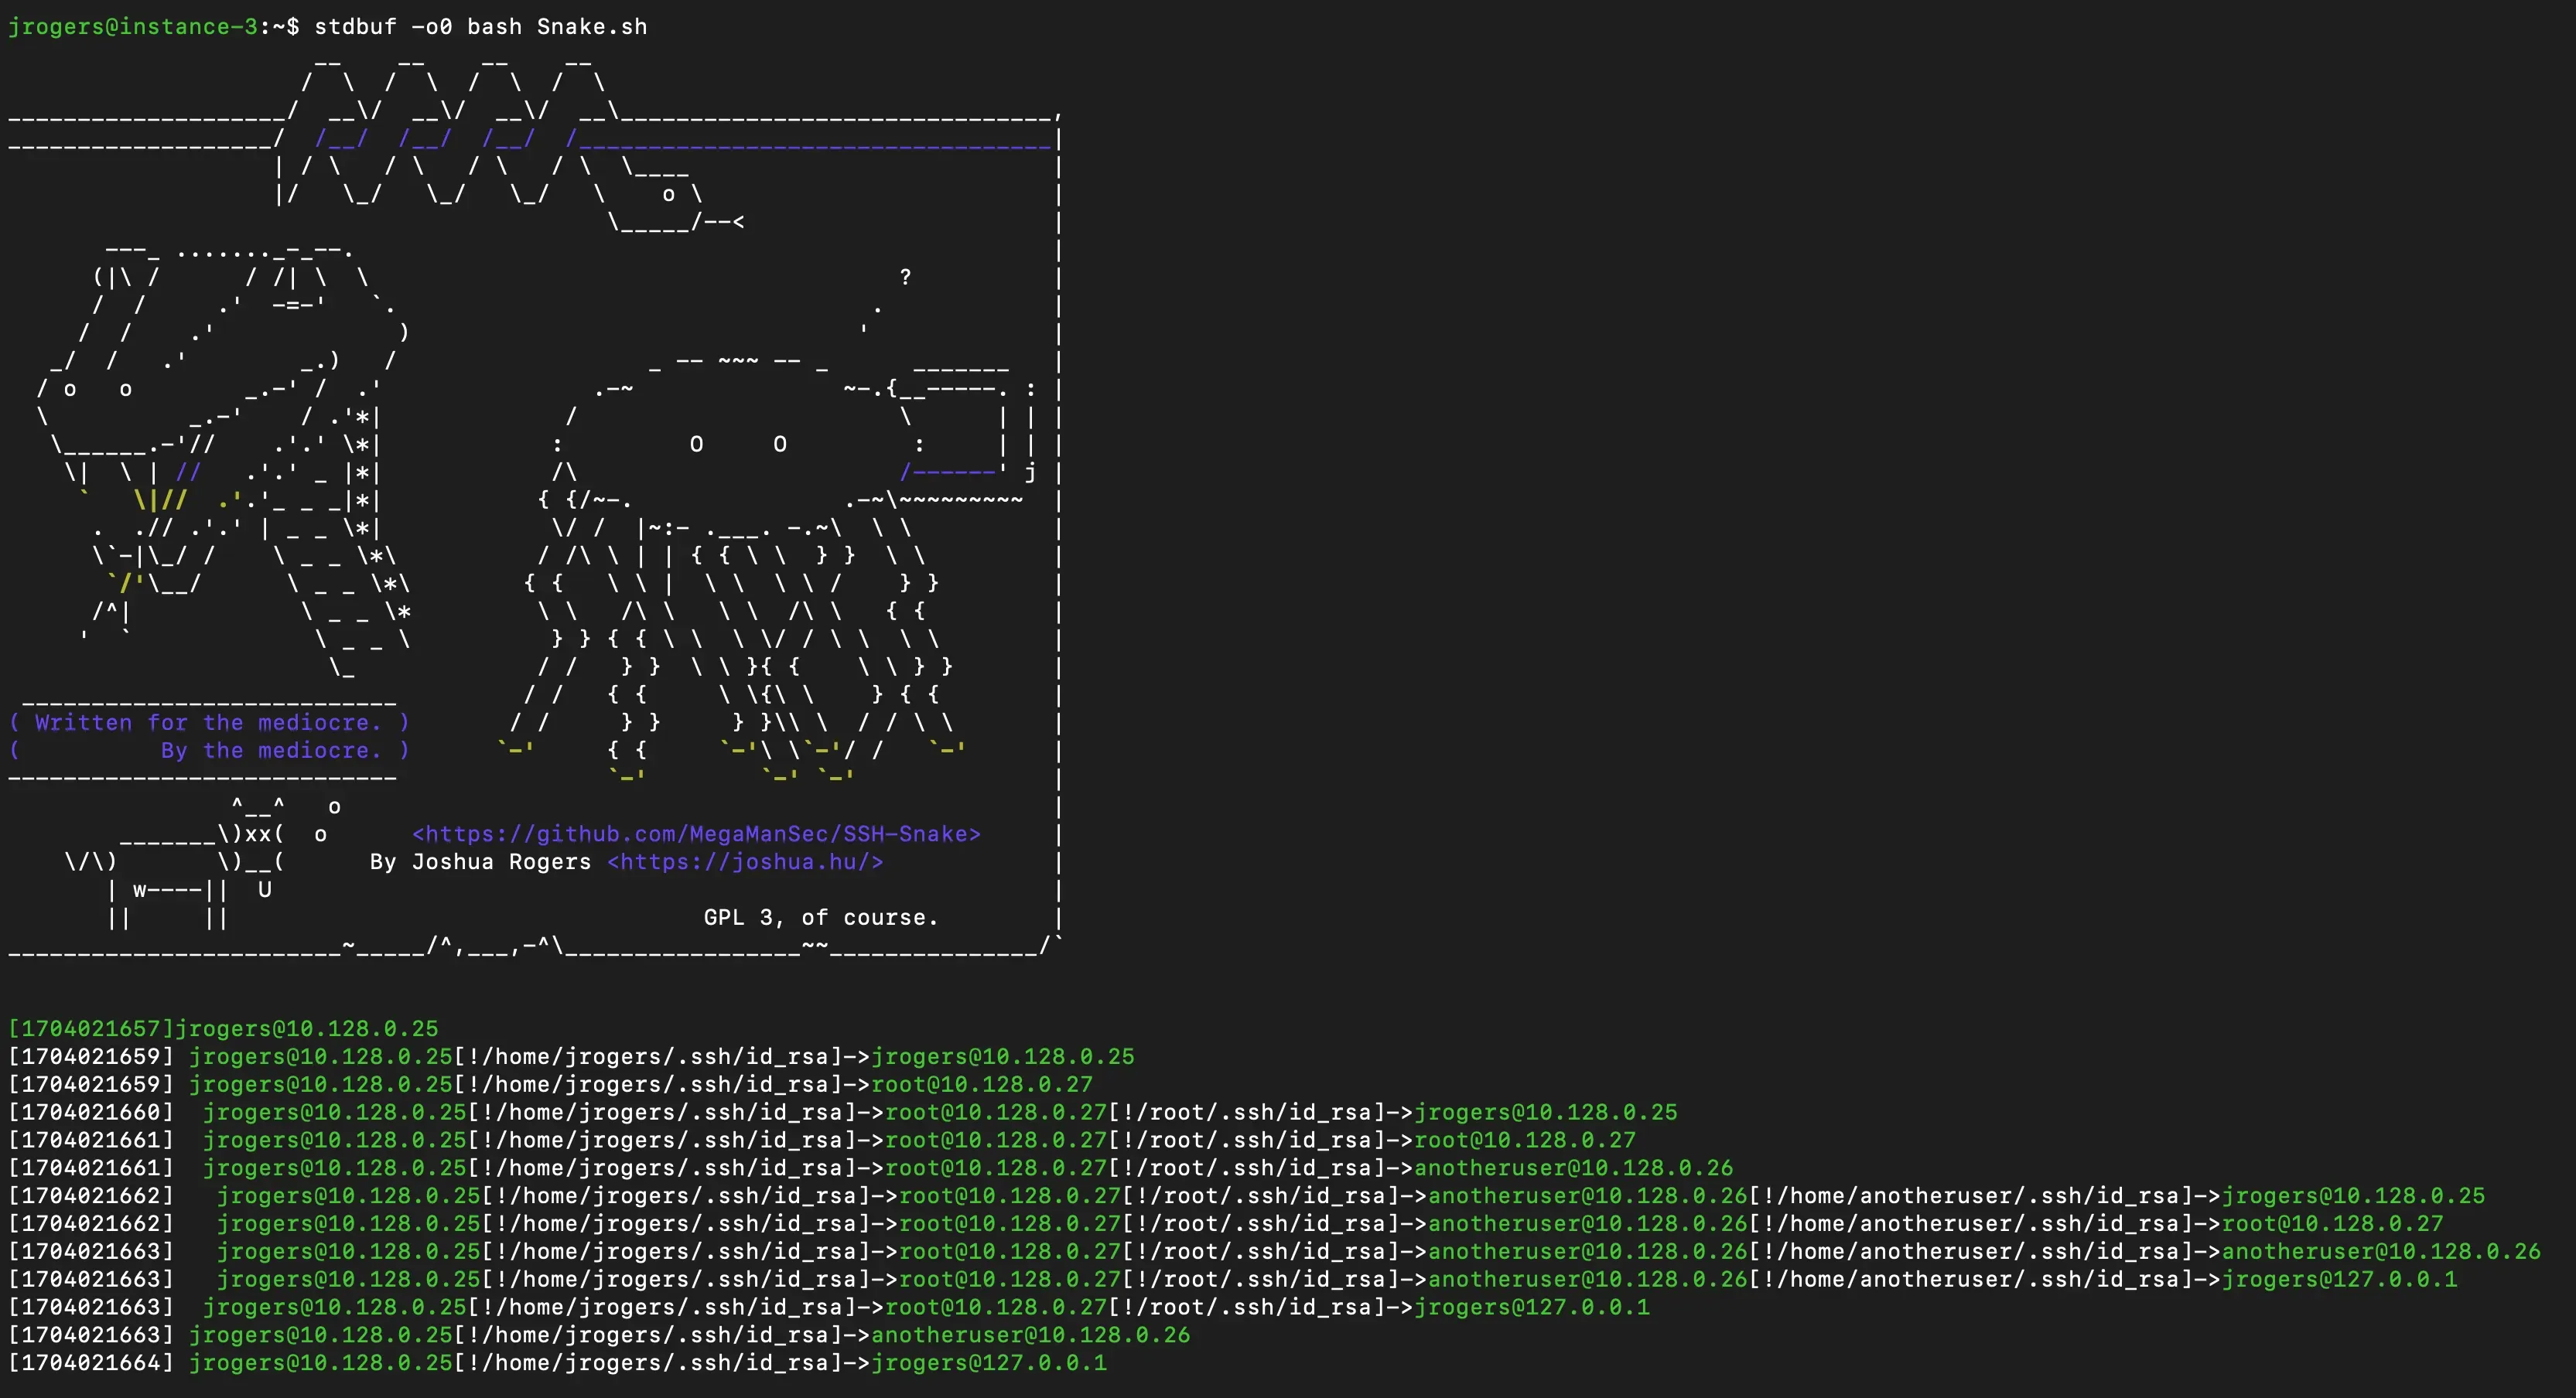
Task: Click the [1704021660] timestamp
Action: pos(91,1112)
